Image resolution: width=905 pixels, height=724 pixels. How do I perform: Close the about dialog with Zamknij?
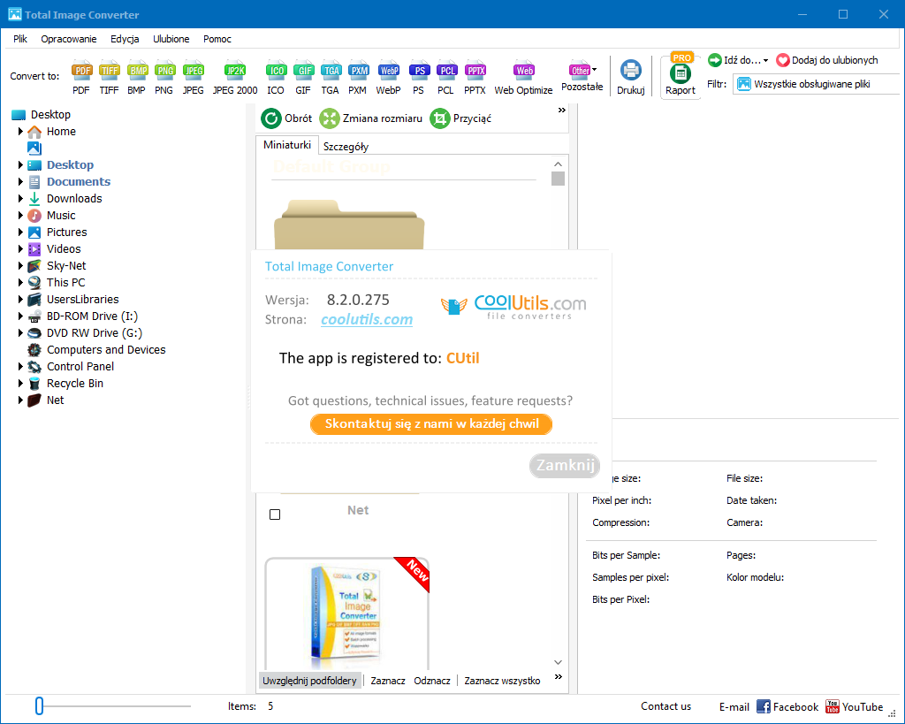[565, 465]
